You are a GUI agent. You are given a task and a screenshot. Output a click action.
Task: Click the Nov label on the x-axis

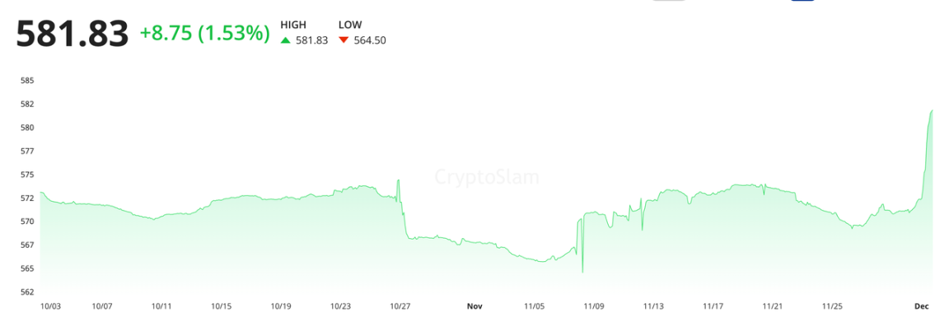pos(474,306)
